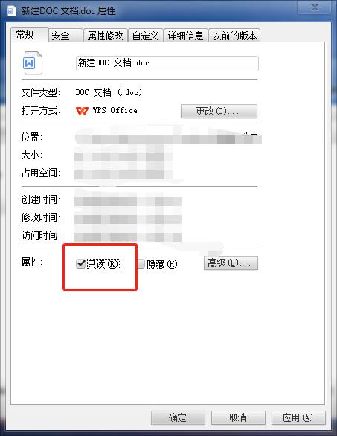Click the WPS document file icon

tap(33, 63)
